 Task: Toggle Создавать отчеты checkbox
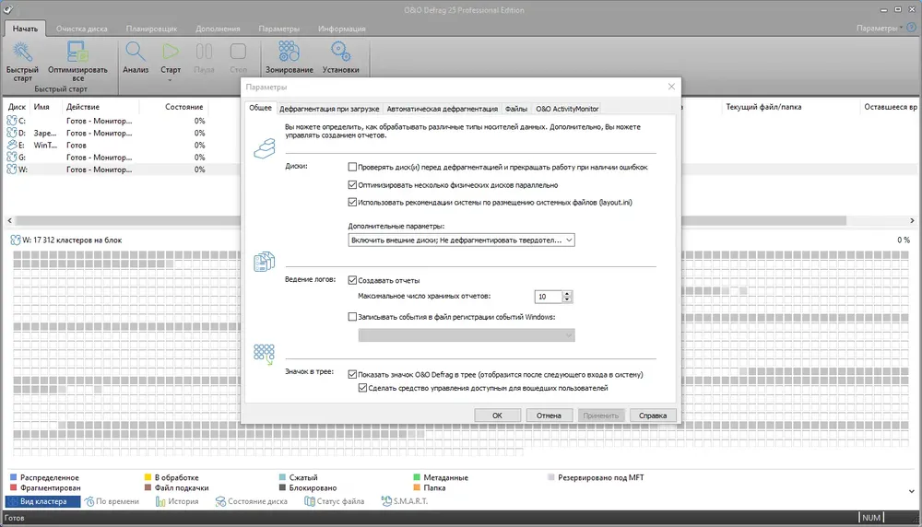pyautogui.click(x=352, y=280)
